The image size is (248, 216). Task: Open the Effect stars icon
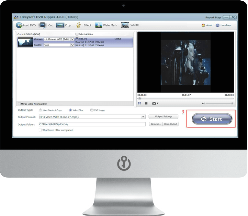click(x=79, y=25)
